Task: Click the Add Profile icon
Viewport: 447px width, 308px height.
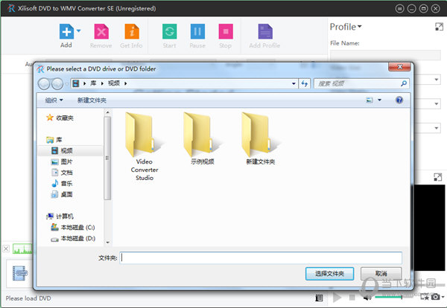Action: pyautogui.click(x=265, y=31)
